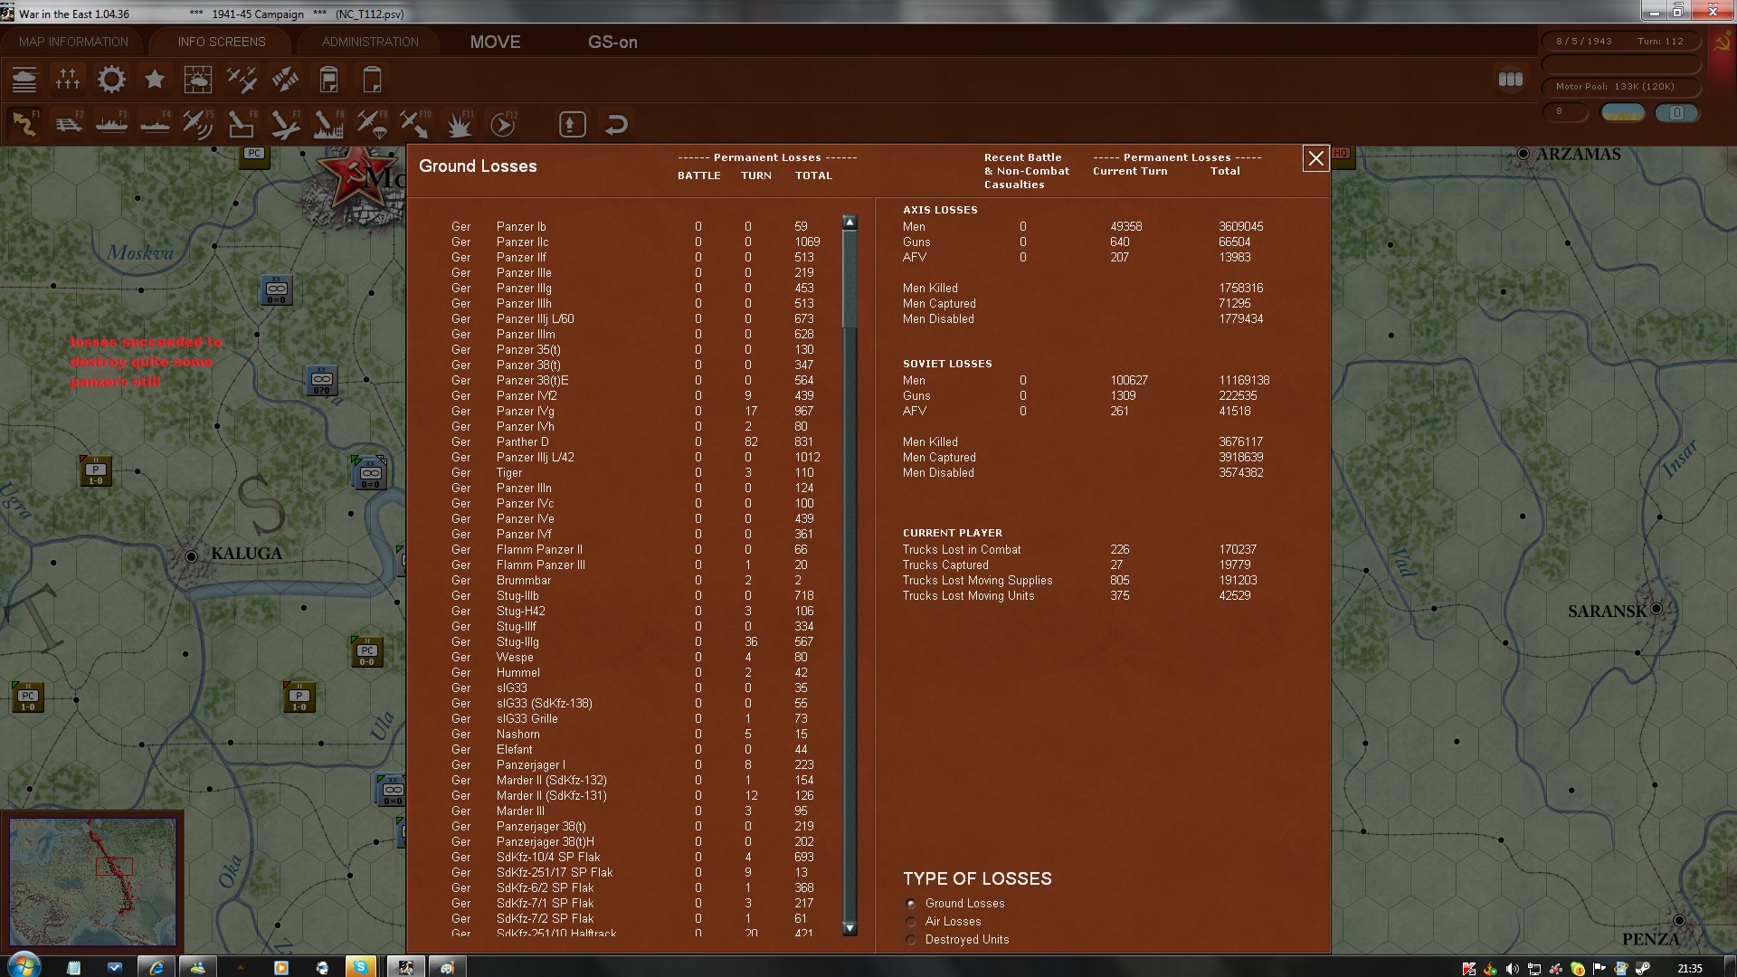Click the Motor Pool status field
Image resolution: width=1737 pixels, height=977 pixels.
coord(1620,87)
